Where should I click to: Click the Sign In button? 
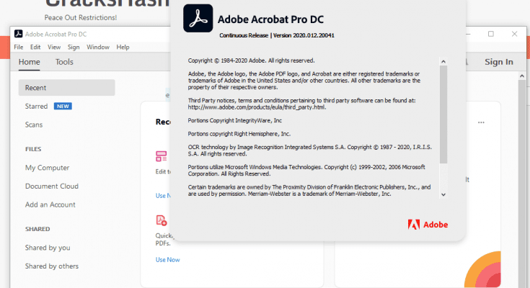click(499, 62)
